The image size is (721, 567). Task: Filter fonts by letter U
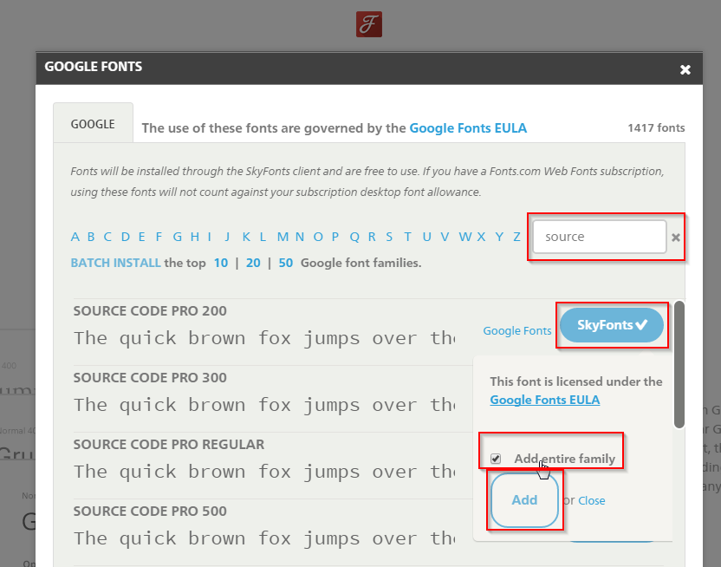coord(426,237)
